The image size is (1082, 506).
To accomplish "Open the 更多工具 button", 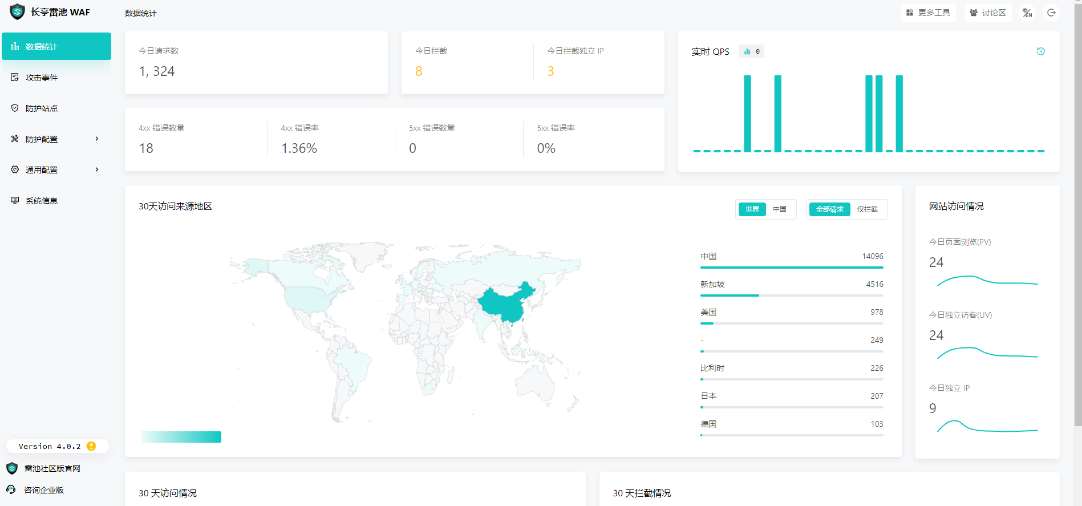I will tap(928, 13).
